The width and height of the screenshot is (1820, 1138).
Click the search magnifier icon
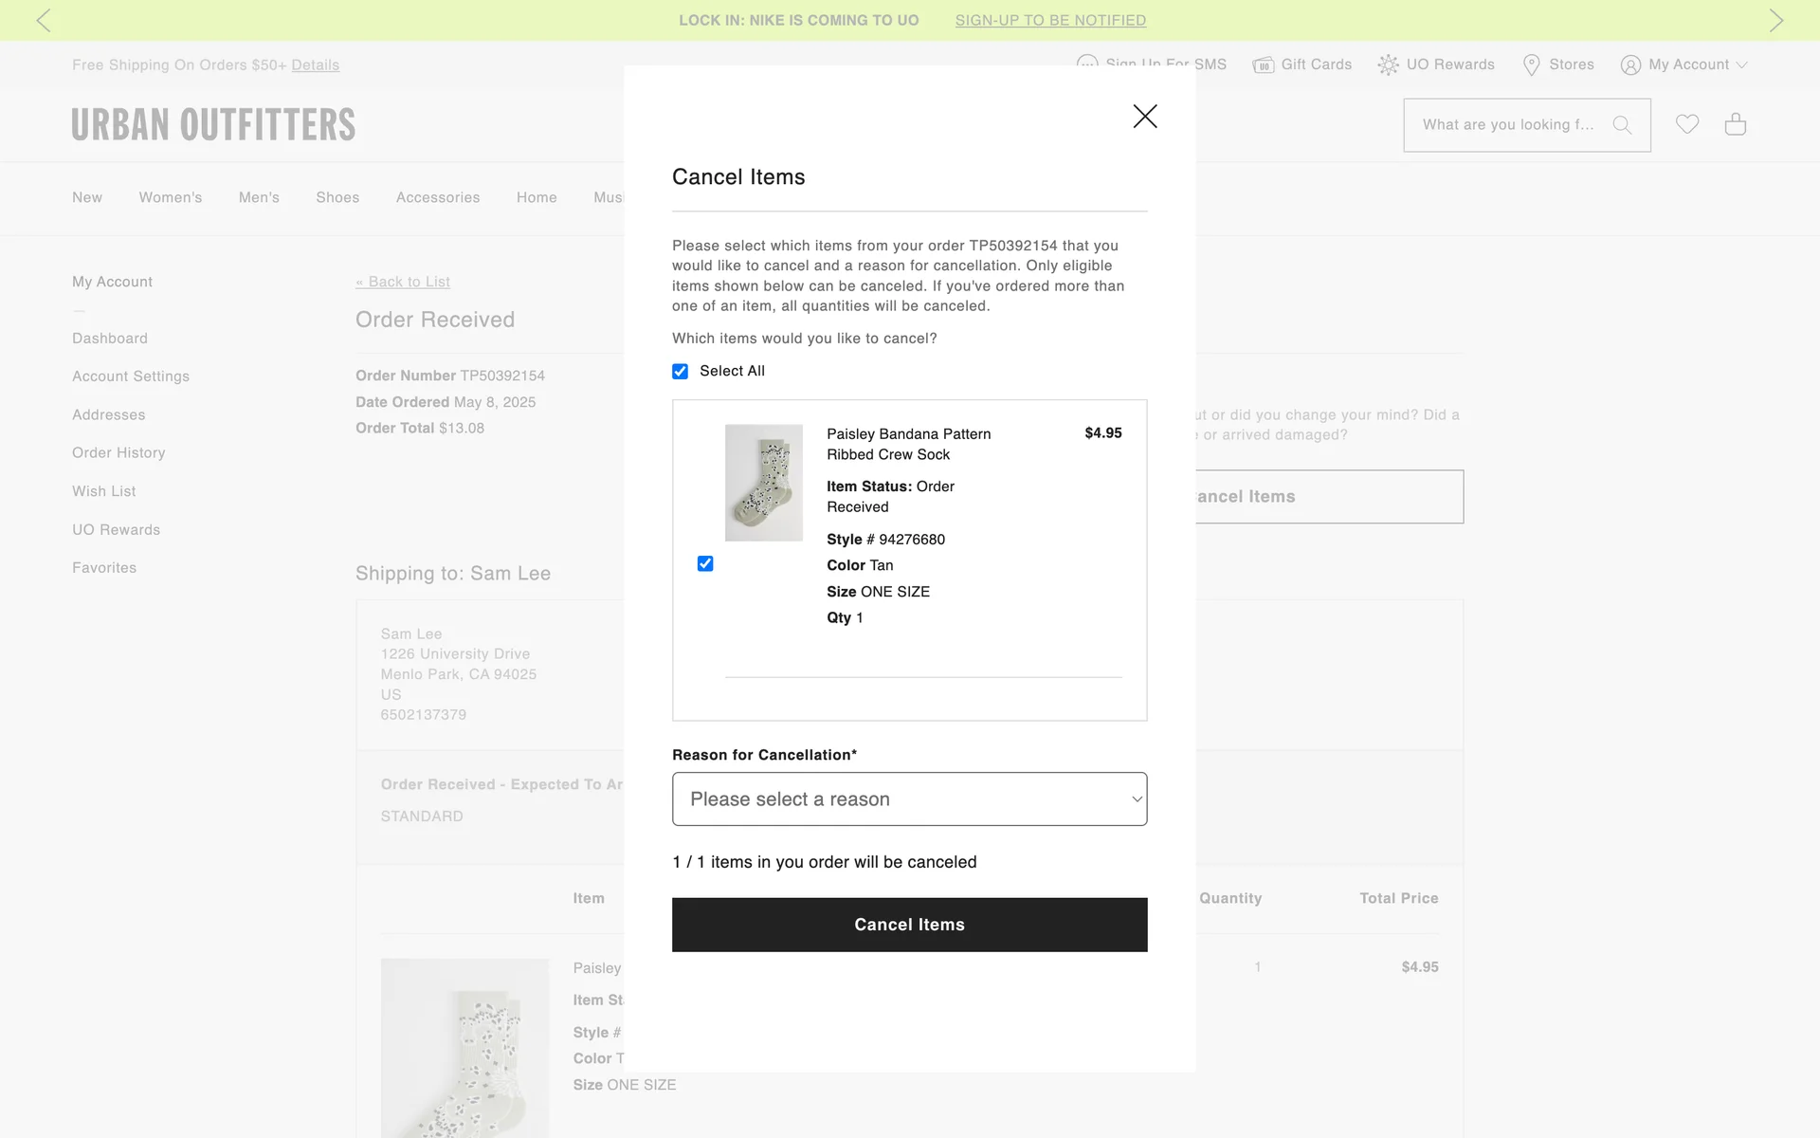(x=1622, y=125)
